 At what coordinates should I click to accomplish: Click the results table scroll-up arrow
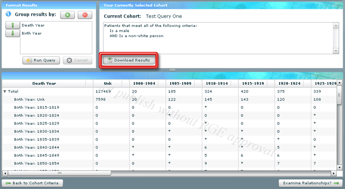[x=340, y=82]
